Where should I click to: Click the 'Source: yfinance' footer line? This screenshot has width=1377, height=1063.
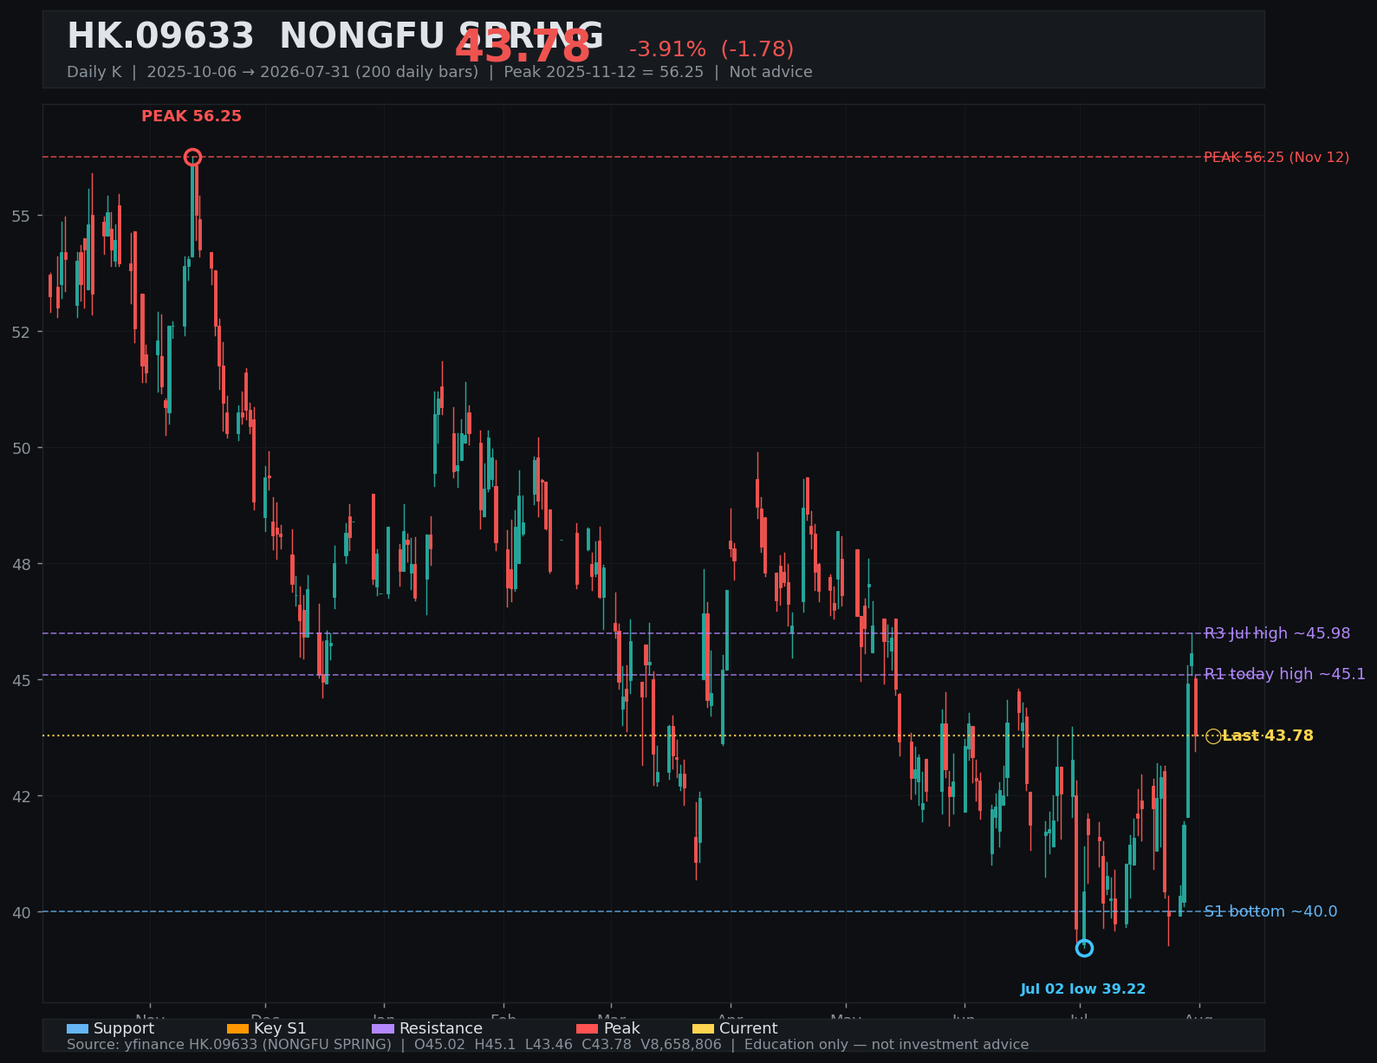pos(548,1045)
